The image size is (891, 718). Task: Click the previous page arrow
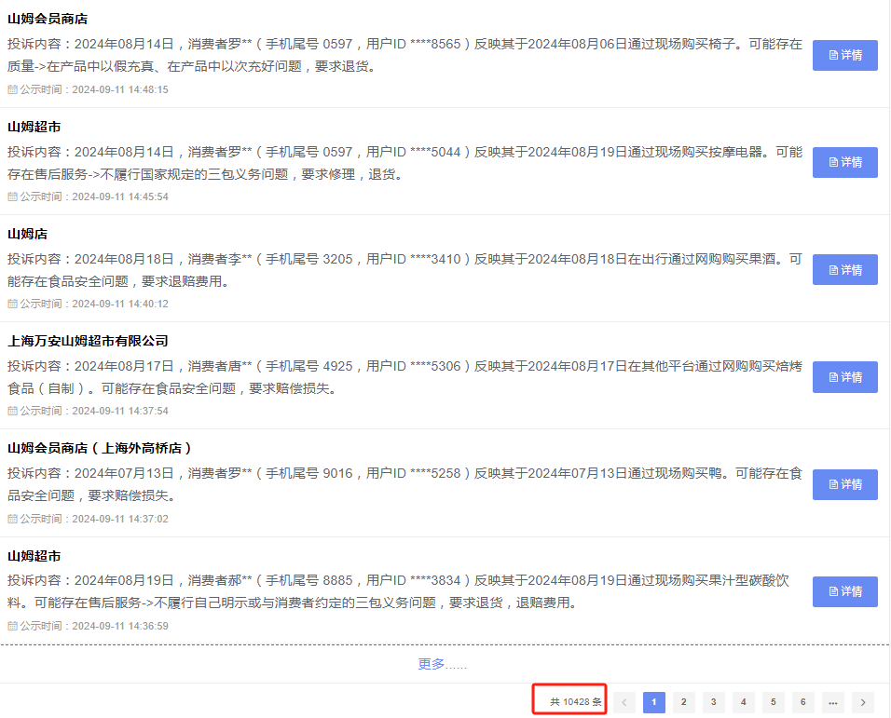click(x=624, y=701)
